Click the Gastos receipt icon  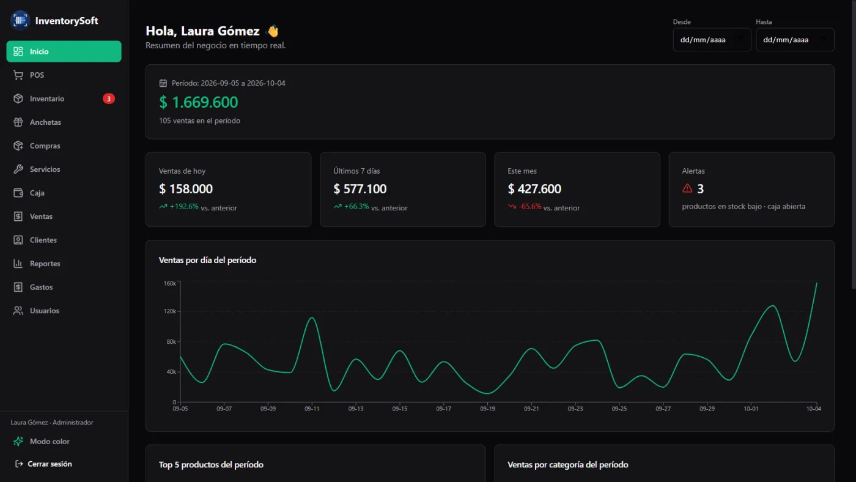click(x=18, y=287)
